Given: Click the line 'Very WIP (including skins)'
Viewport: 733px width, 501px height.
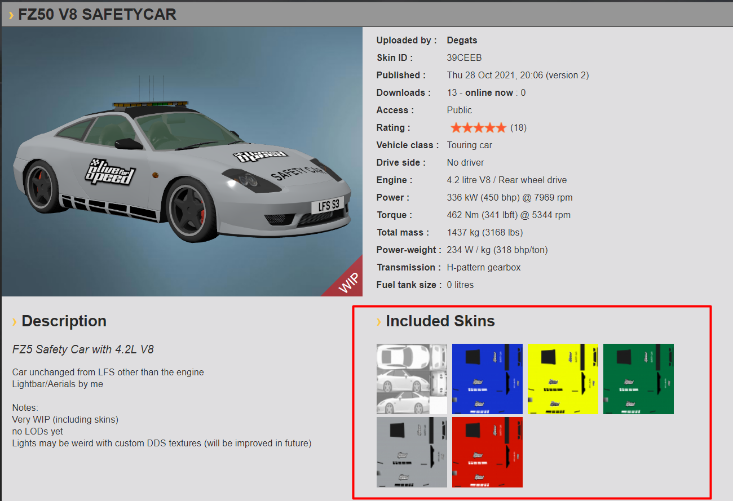Looking at the screenshot, I should pyautogui.click(x=65, y=420).
